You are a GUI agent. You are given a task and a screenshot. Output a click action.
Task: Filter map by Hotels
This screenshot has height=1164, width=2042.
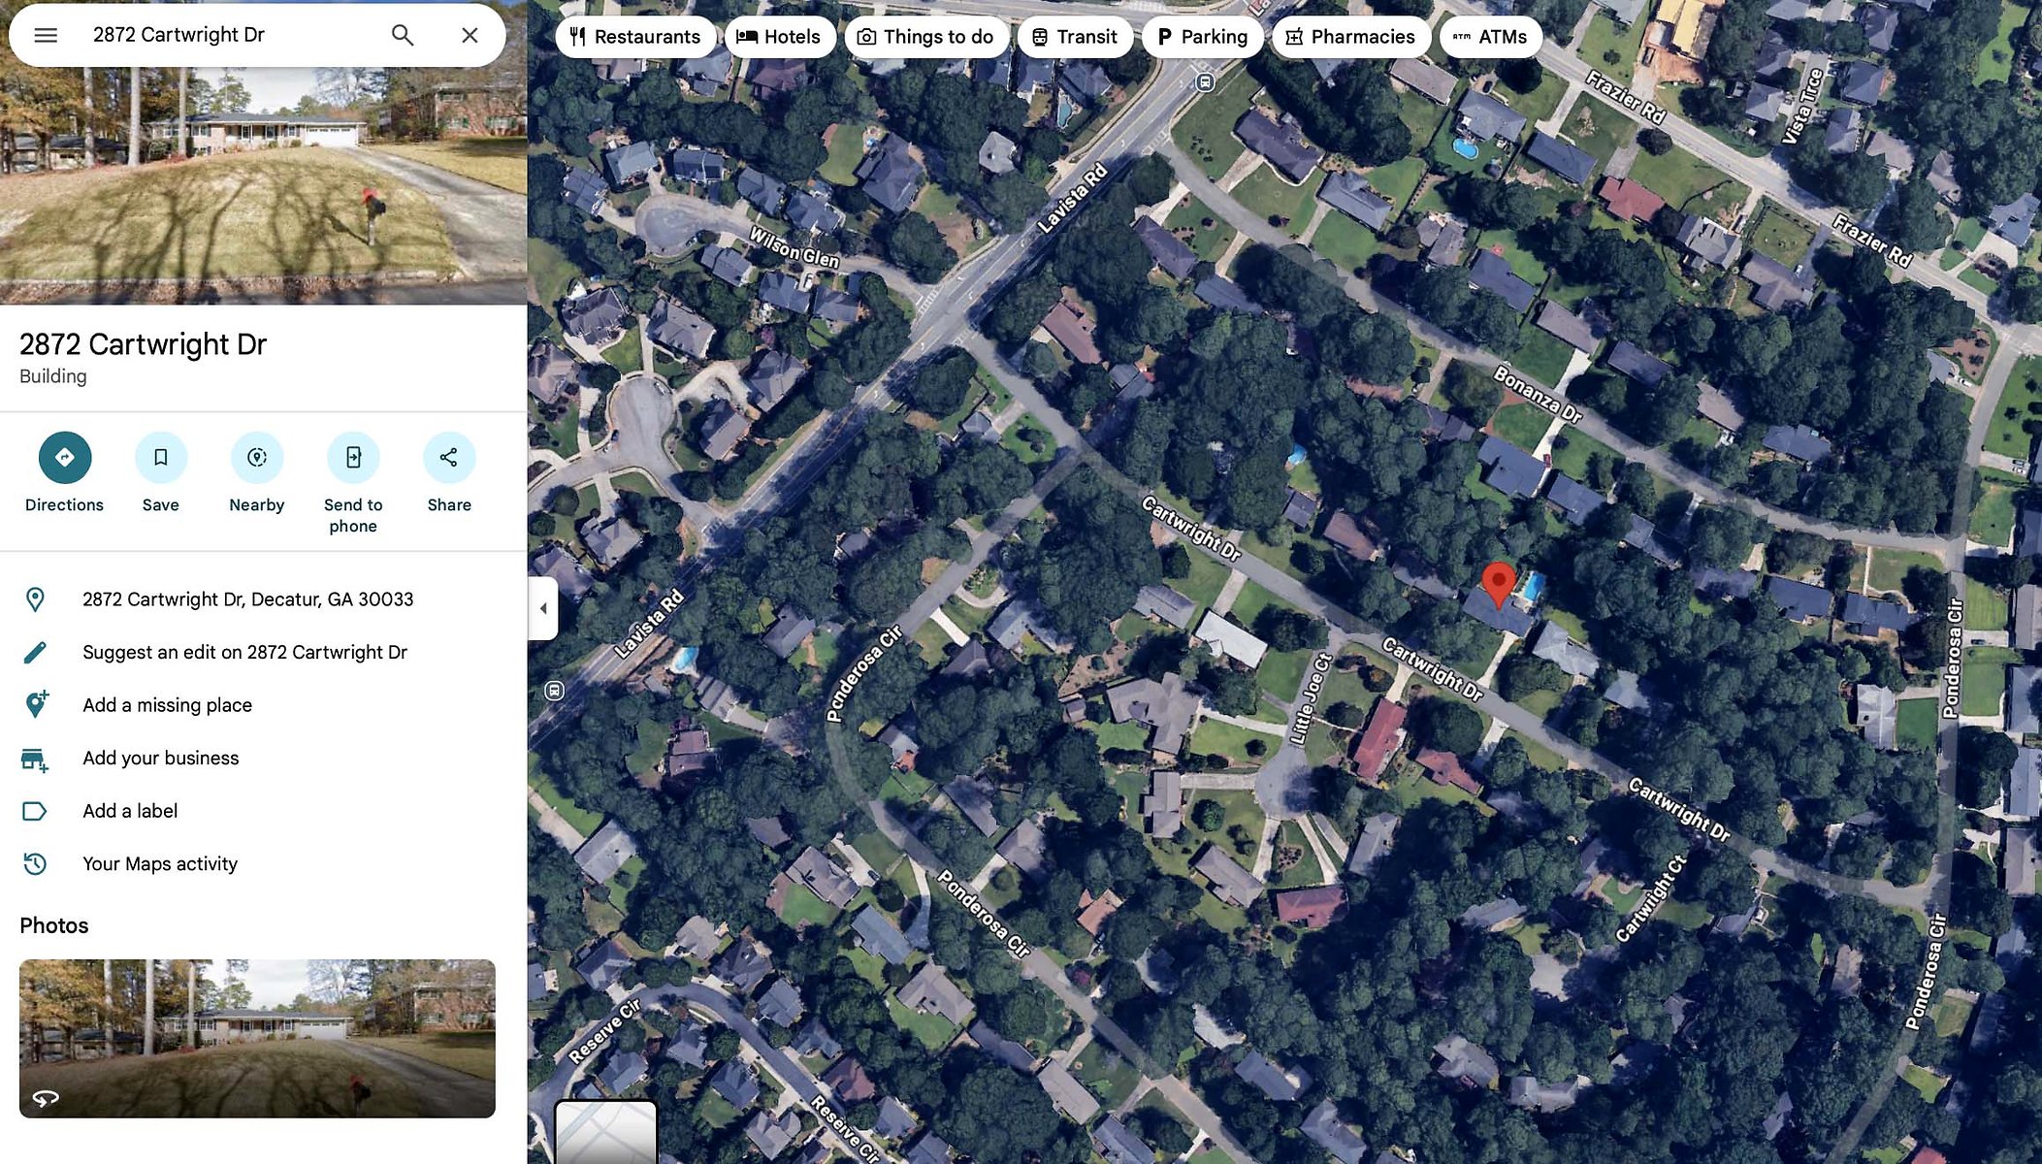(779, 37)
